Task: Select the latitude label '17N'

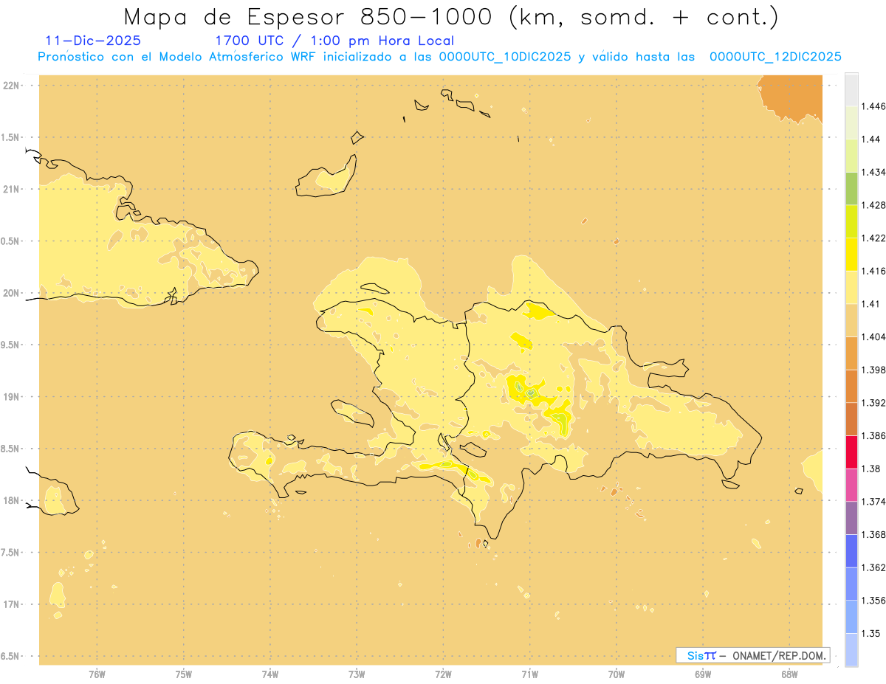Action: tap(11, 604)
